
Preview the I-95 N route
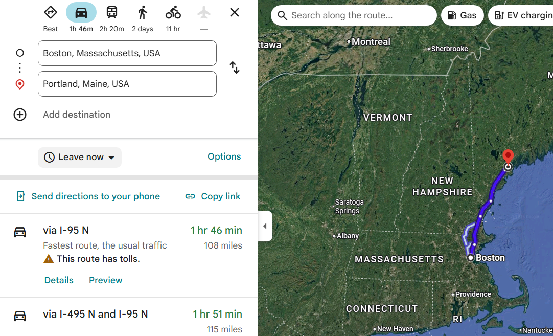[105, 280]
